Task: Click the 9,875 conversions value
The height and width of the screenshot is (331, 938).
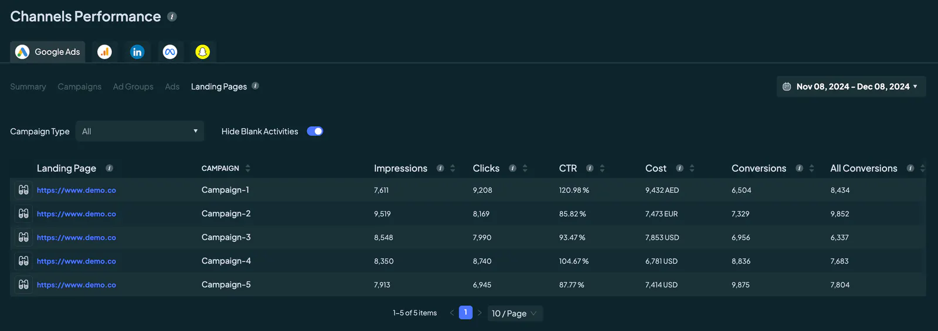Action: pyautogui.click(x=740, y=285)
